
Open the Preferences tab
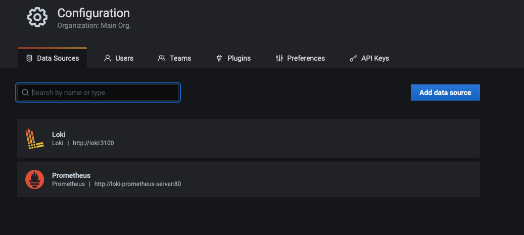pyautogui.click(x=301, y=58)
